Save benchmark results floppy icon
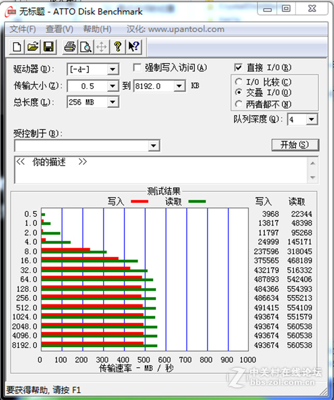The image size is (334, 400). 48,47
